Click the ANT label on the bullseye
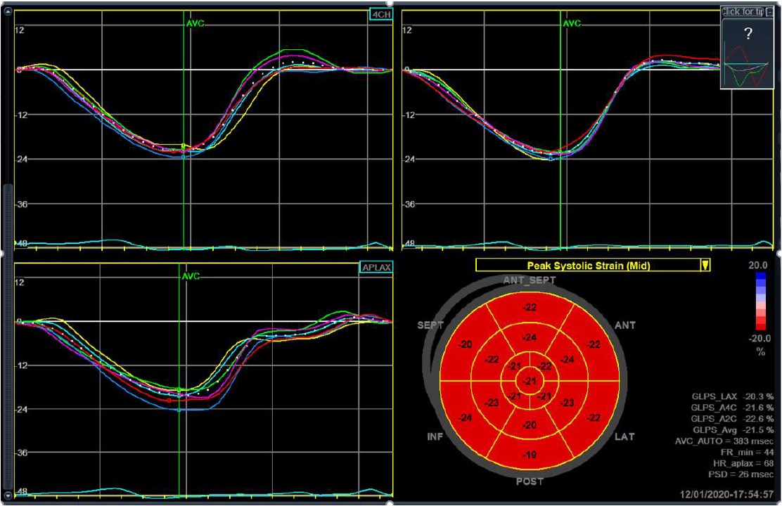This screenshot has width=782, height=506. (x=625, y=325)
